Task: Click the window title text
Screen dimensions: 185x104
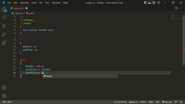Action: pos(104,3)
